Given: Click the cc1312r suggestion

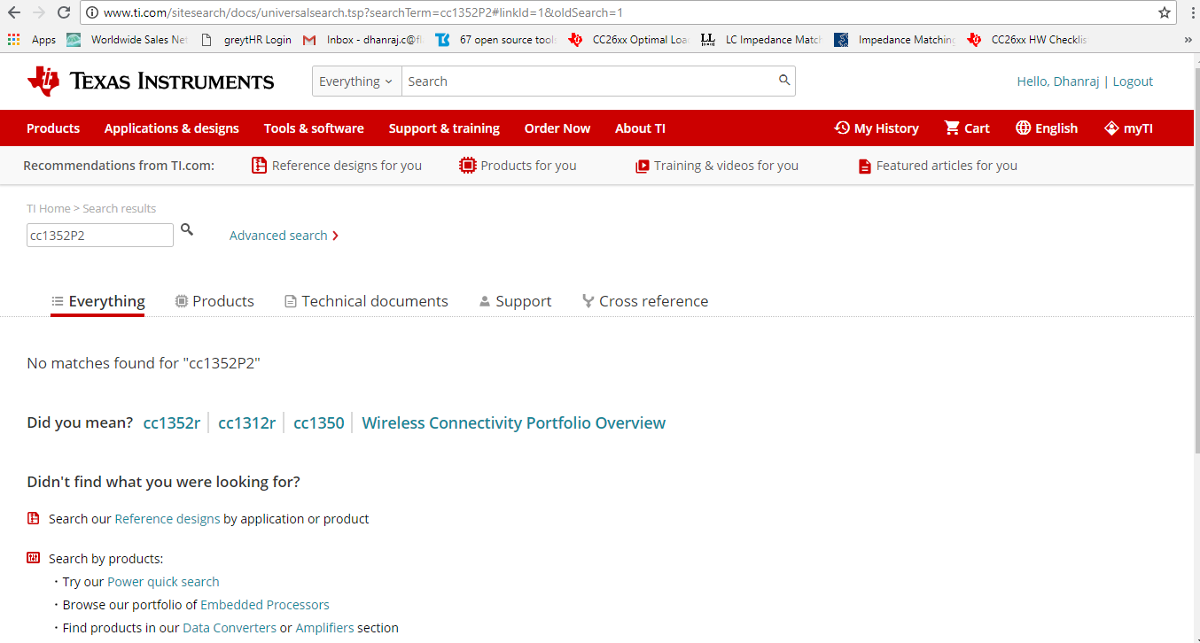Looking at the screenshot, I should [246, 422].
